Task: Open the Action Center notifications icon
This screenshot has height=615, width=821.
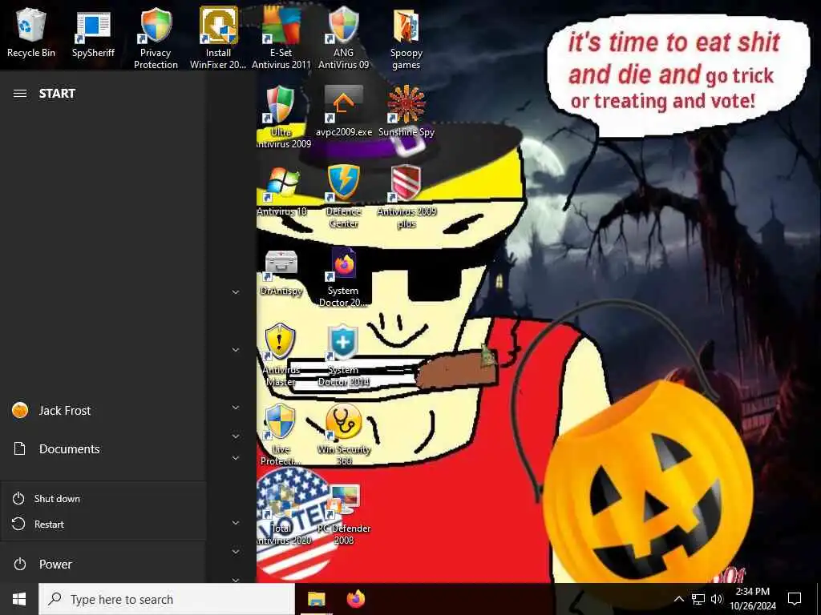Action: (x=795, y=599)
